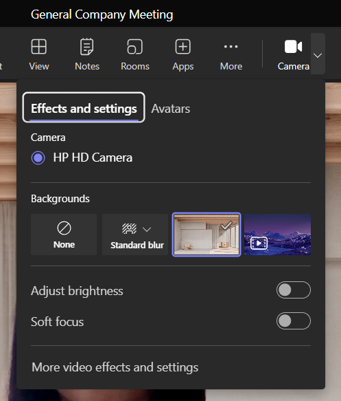341x401 pixels.
Task: Switch to the Avatars tab
Action: point(170,109)
